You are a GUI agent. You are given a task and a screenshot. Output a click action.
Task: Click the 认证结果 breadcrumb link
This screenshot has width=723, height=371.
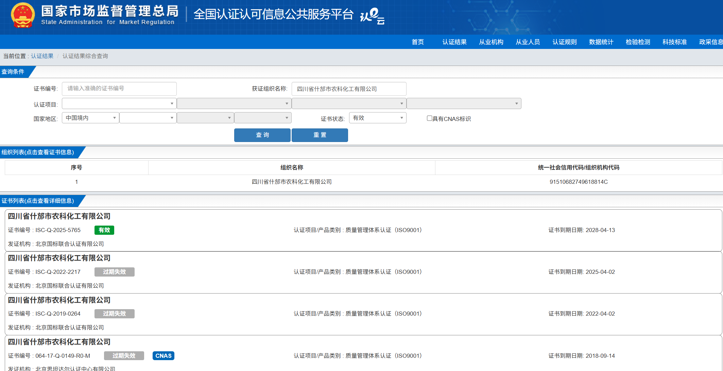[42, 56]
